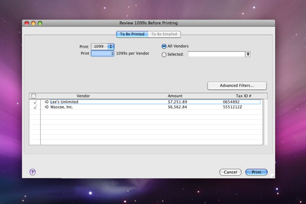The width and height of the screenshot is (306, 204).
Task: Switch to the To Be Emailed tab
Action: [x=164, y=34]
